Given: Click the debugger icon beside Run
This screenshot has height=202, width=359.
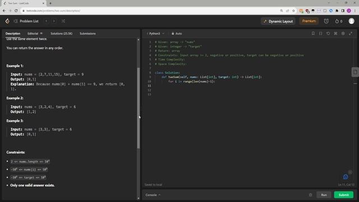Looking at the screenshot, I should [x=310, y=195].
